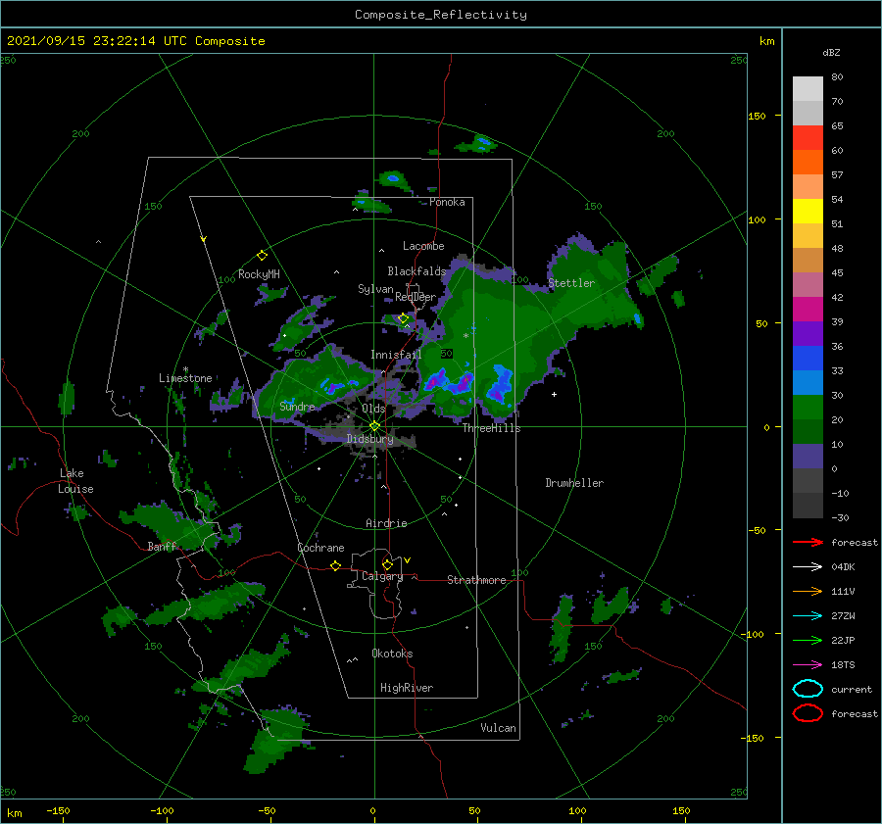
Task: Pick the cyan 27ZW arrow icon
Action: tap(808, 616)
